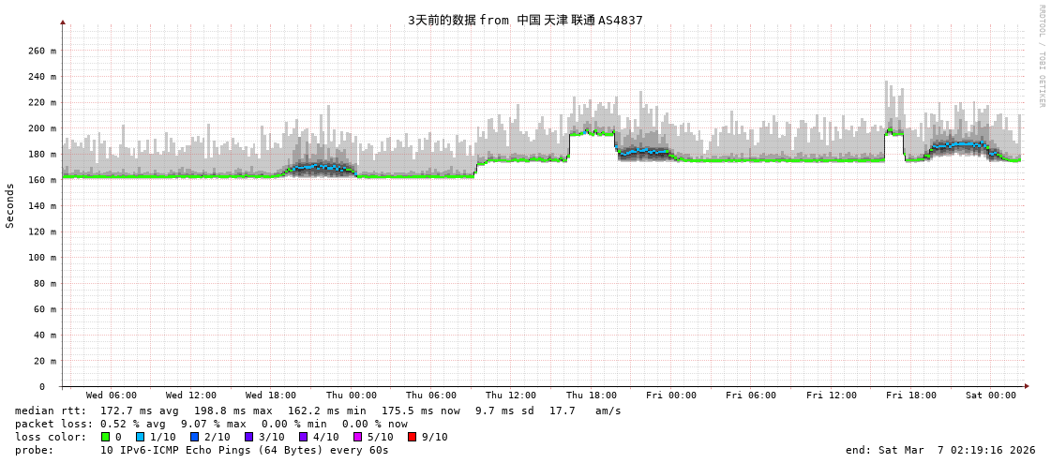The height and width of the screenshot is (463, 1051).
Task: Click the arrow atop the y-axis
Action: tap(63, 22)
